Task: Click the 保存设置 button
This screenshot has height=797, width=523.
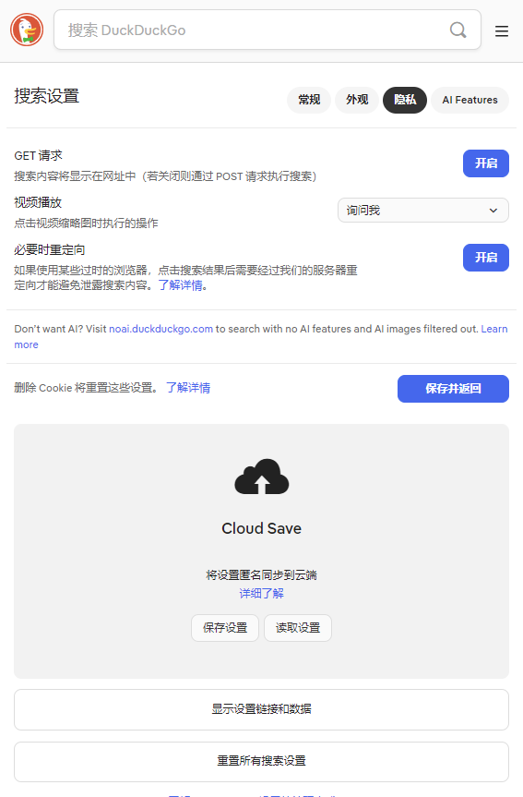Action: pos(225,628)
